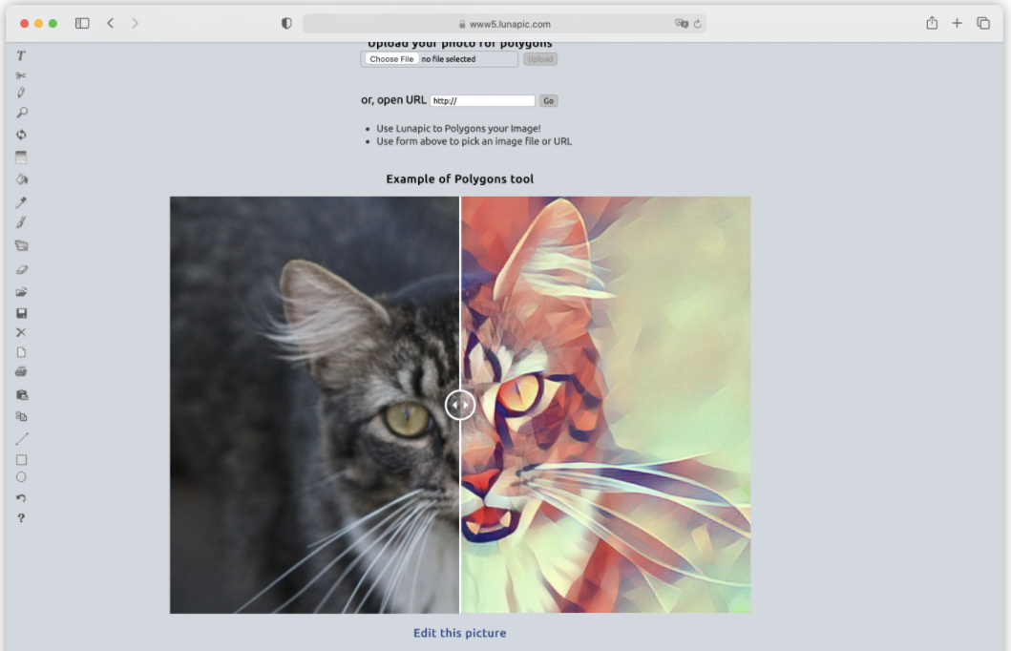
Task: Select the Line drawing tool
Action: click(x=21, y=439)
